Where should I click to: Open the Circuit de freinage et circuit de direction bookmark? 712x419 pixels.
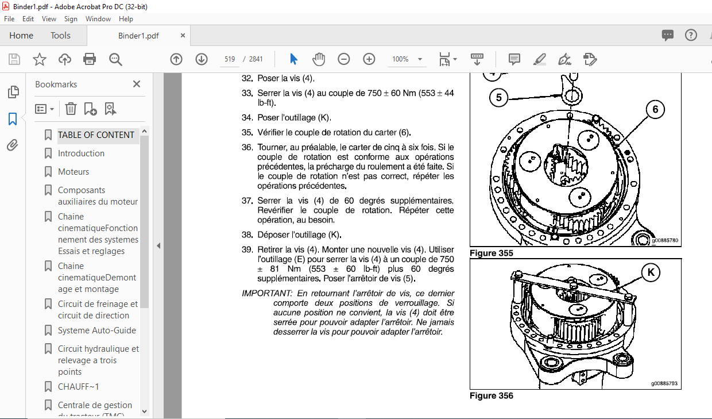[x=98, y=310]
